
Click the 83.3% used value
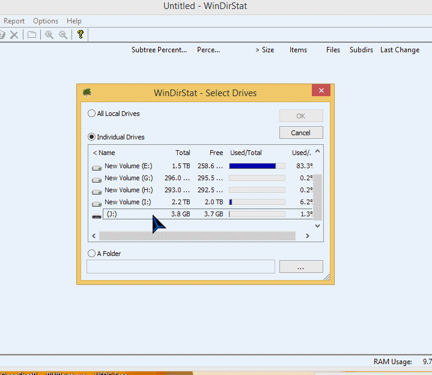click(305, 166)
